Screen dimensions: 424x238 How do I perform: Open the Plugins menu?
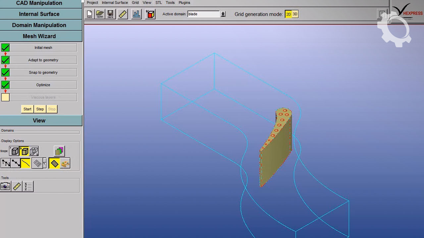pos(184,3)
